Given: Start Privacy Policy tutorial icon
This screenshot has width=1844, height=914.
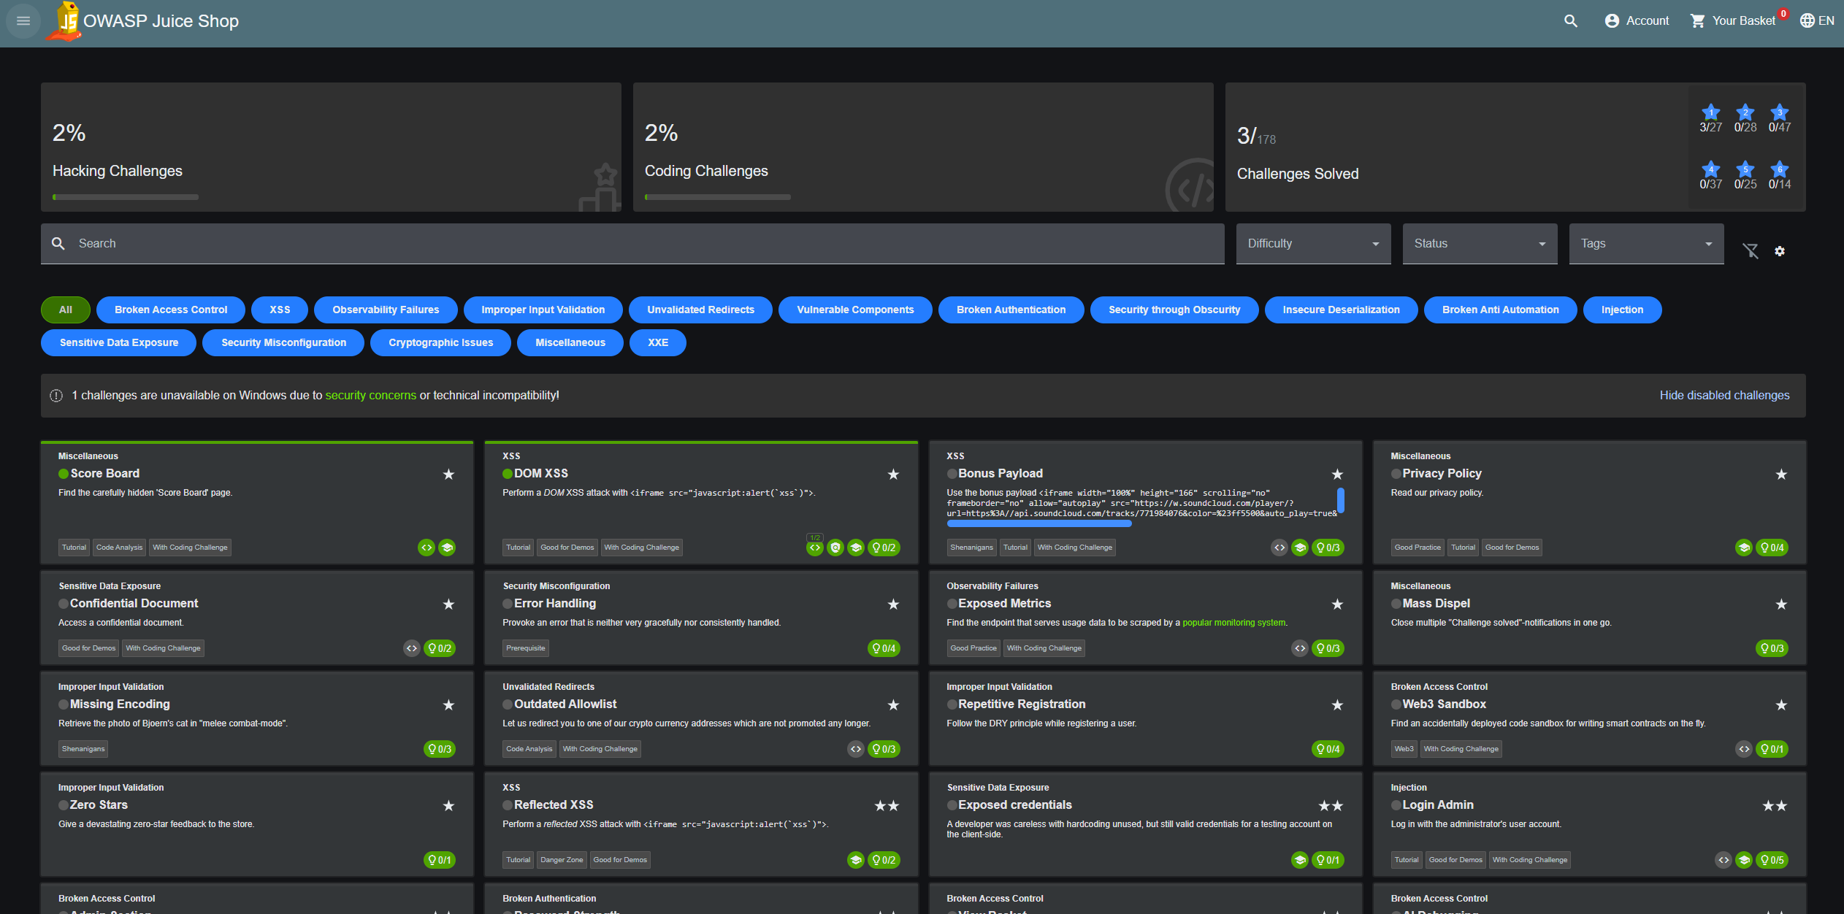Looking at the screenshot, I should click(1744, 548).
